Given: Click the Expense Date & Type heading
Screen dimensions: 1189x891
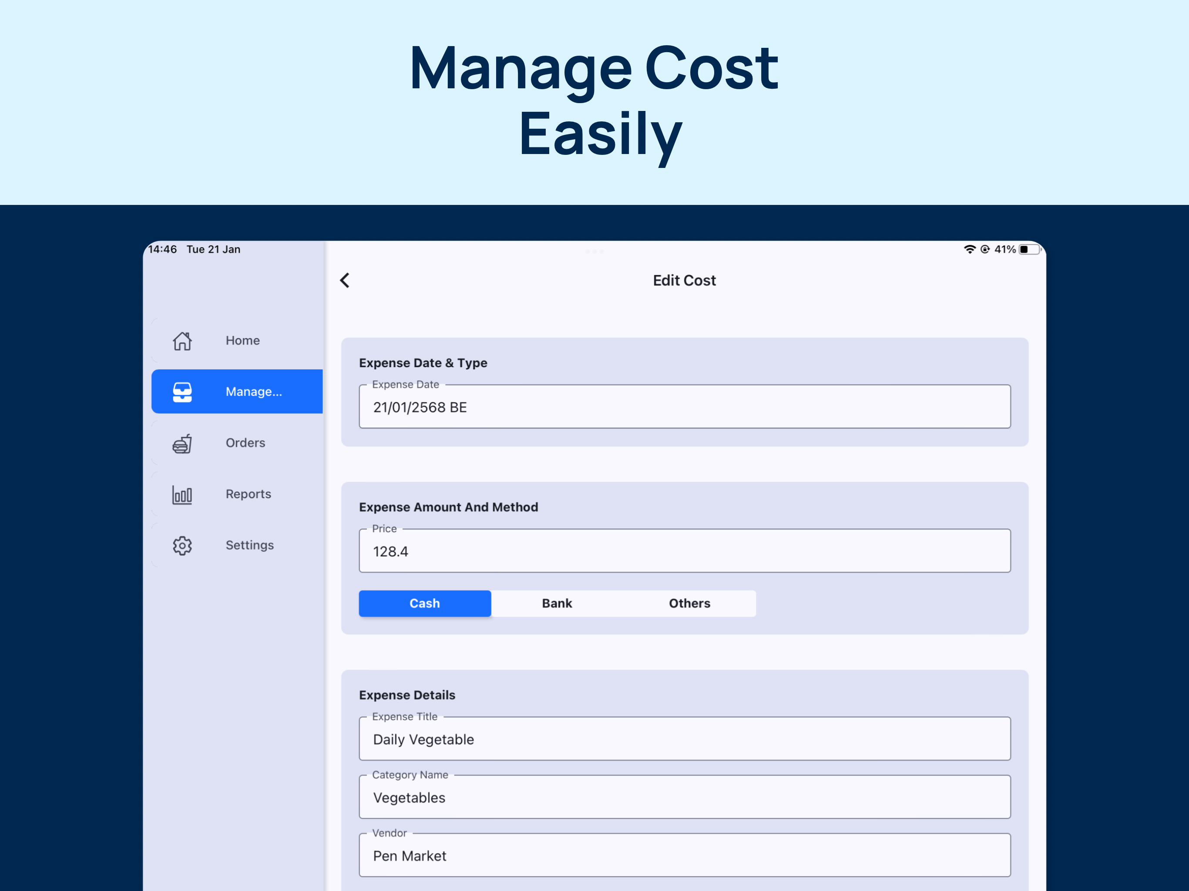Looking at the screenshot, I should [x=423, y=363].
